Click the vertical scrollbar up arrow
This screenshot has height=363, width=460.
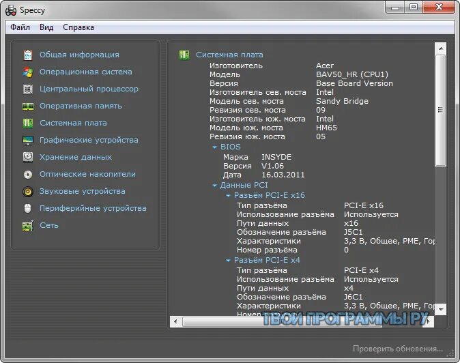click(x=441, y=48)
